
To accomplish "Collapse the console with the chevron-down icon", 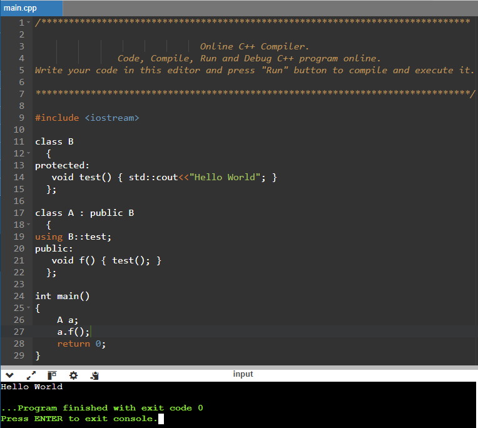I will [9, 375].
